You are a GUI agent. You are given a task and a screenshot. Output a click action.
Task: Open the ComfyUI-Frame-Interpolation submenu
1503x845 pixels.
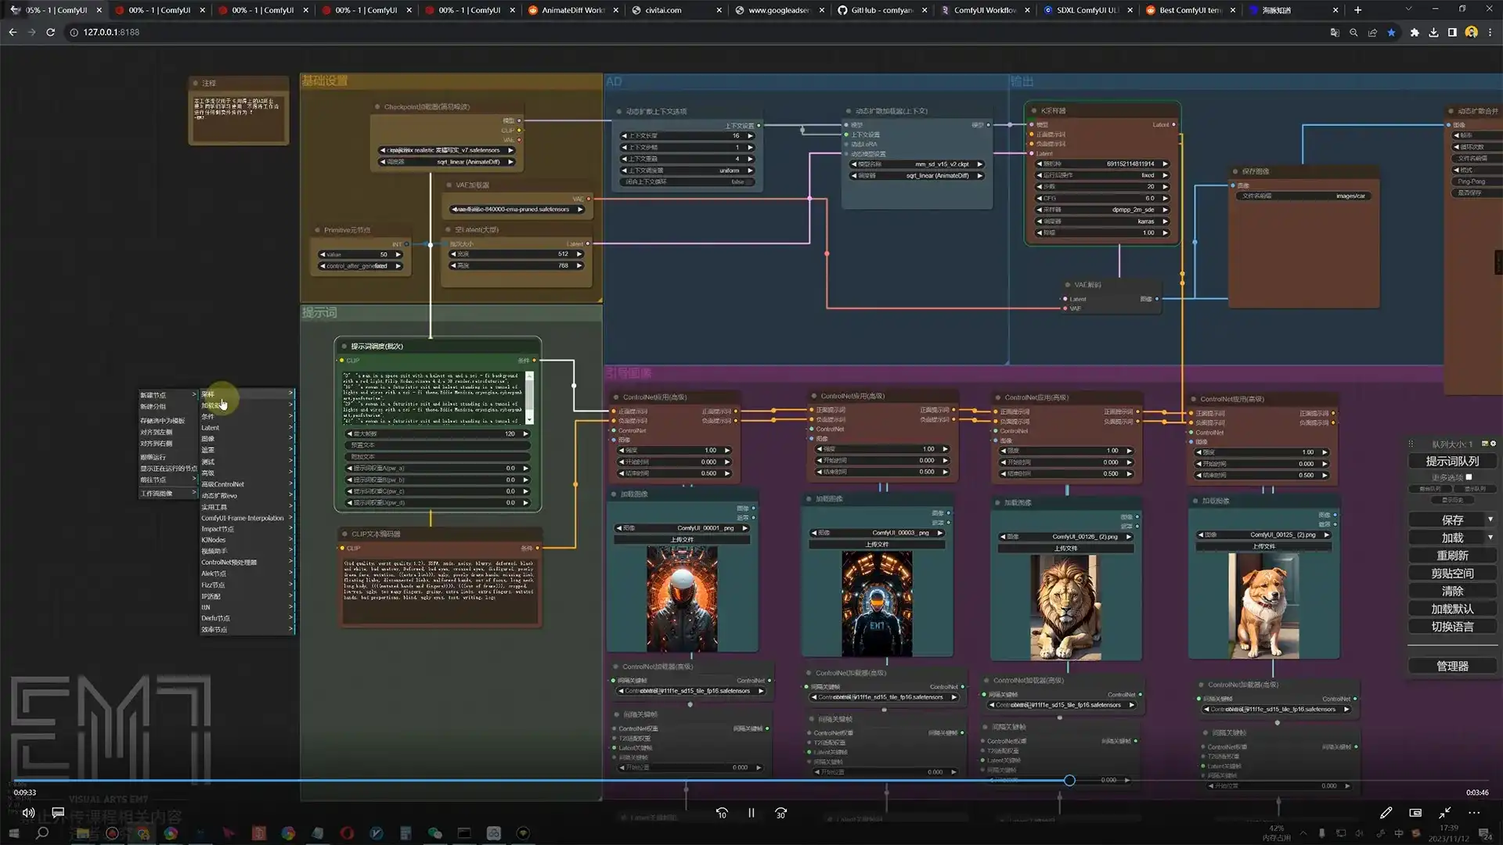click(243, 518)
